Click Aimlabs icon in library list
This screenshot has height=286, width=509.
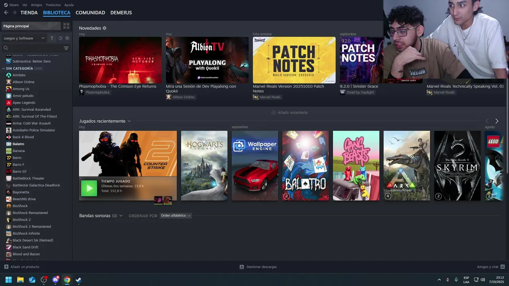pyautogui.click(x=9, y=75)
